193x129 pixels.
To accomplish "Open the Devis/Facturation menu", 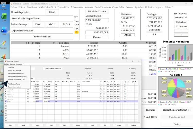I will (102, 7).
